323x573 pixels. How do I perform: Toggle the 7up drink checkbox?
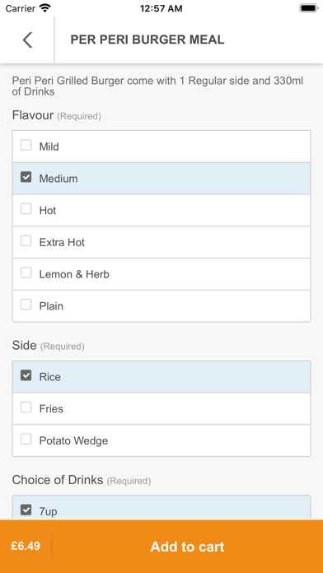point(26,510)
